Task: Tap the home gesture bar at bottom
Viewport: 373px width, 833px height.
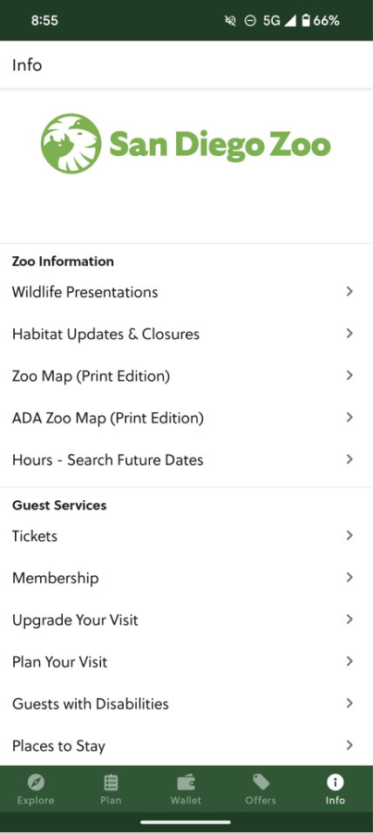Action: [x=186, y=822]
